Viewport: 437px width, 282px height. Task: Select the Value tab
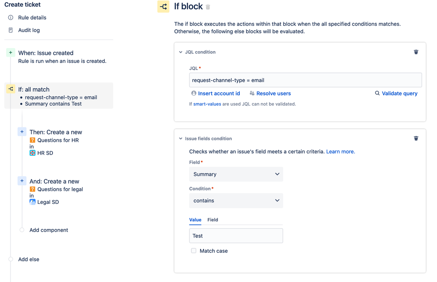(x=195, y=220)
